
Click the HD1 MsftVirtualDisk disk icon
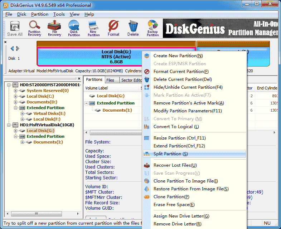[x=15, y=125]
